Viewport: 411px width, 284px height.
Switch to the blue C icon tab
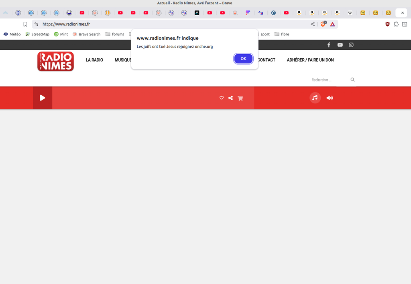click(x=273, y=12)
